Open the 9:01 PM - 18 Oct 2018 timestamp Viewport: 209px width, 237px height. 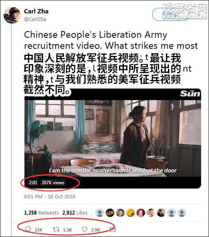50,196
